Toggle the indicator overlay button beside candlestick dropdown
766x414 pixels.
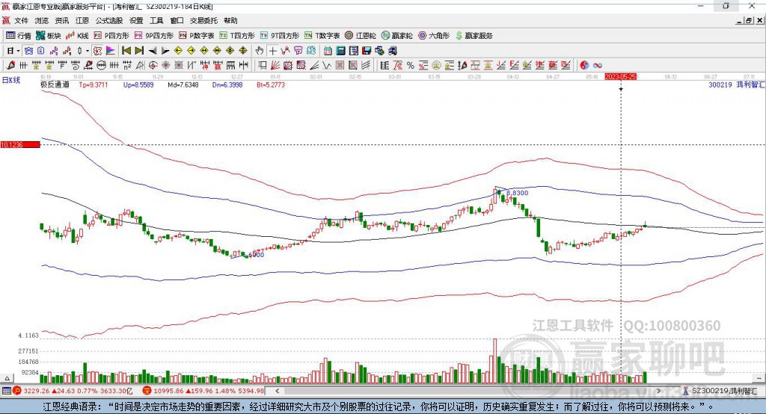(x=97, y=51)
